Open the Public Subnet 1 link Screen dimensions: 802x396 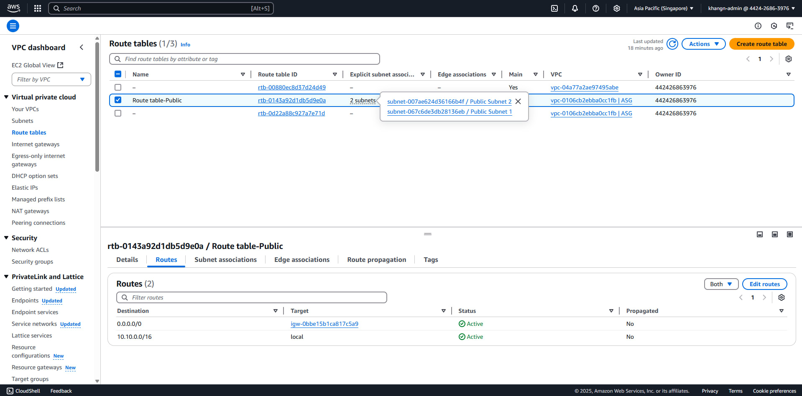[x=450, y=112]
